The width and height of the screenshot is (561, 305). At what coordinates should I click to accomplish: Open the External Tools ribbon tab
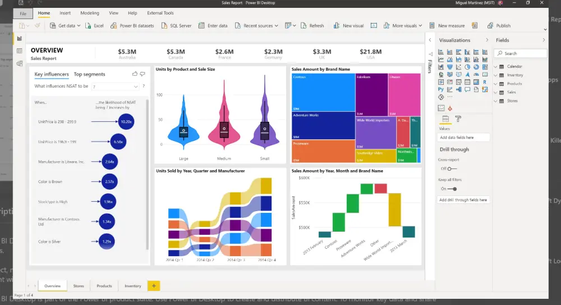coord(160,13)
